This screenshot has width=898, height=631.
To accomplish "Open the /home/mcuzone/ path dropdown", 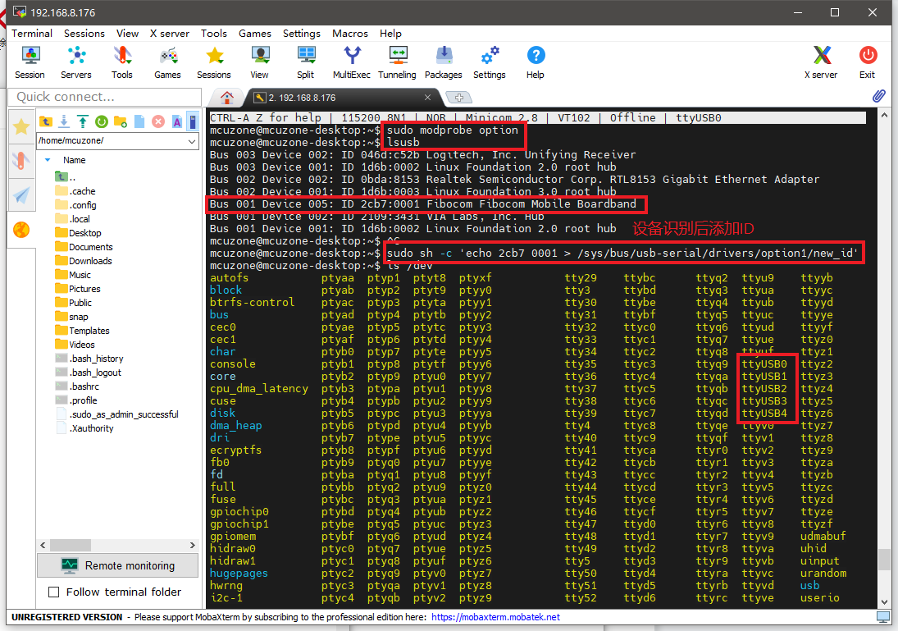I will point(192,140).
